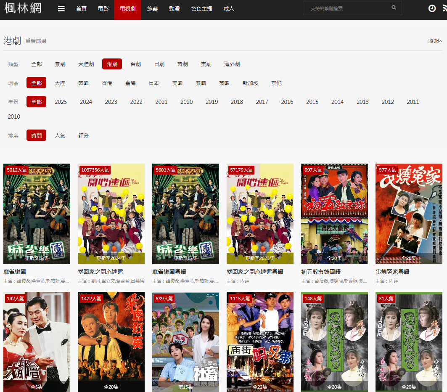Open the hamburger menu icon
447x392 pixels.
click(x=61, y=8)
